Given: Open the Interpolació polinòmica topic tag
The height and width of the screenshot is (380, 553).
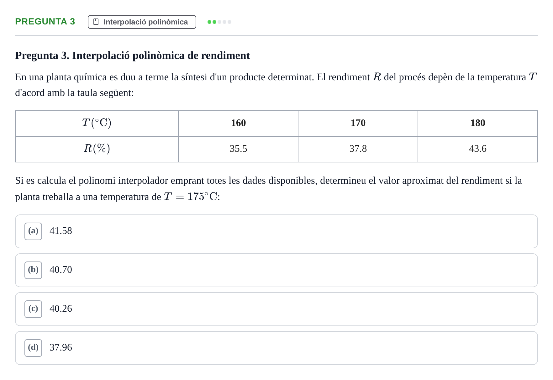Looking at the screenshot, I should click(x=142, y=22).
